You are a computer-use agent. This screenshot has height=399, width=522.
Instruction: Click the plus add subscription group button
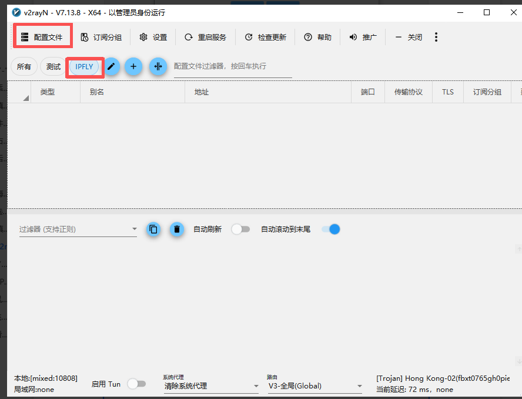[x=133, y=66]
